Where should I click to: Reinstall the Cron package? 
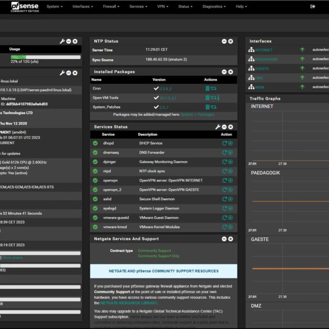[214, 88]
